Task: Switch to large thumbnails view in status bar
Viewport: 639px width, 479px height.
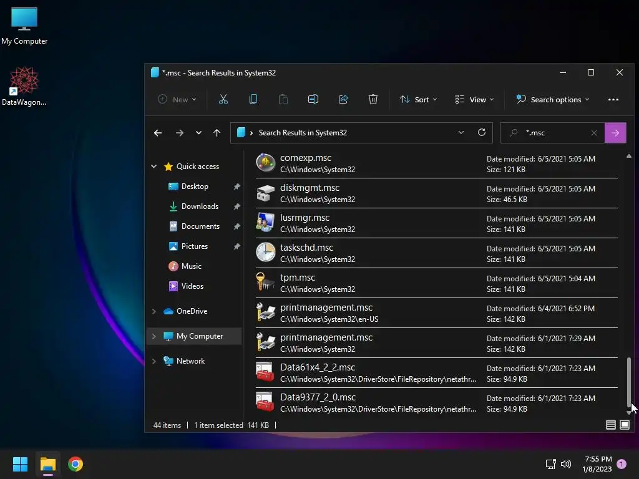Action: coord(624,425)
